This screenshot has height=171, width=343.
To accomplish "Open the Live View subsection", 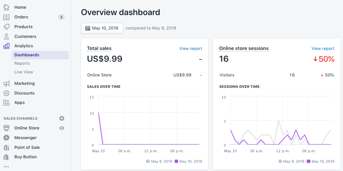I will (x=24, y=72).
